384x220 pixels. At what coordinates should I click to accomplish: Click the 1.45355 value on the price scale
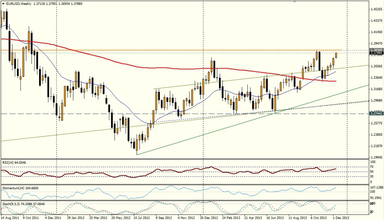point(376,9)
